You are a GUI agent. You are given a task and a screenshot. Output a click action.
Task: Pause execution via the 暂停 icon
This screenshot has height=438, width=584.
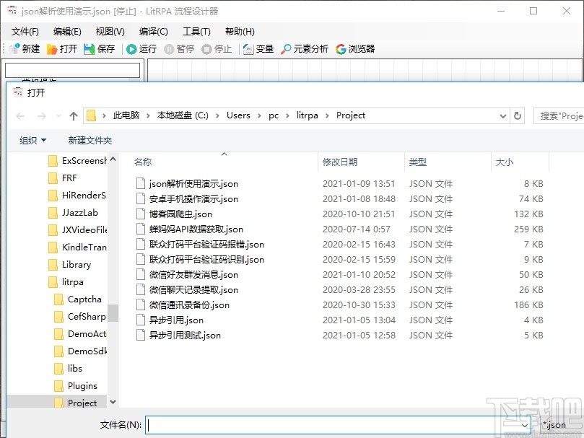coord(180,48)
